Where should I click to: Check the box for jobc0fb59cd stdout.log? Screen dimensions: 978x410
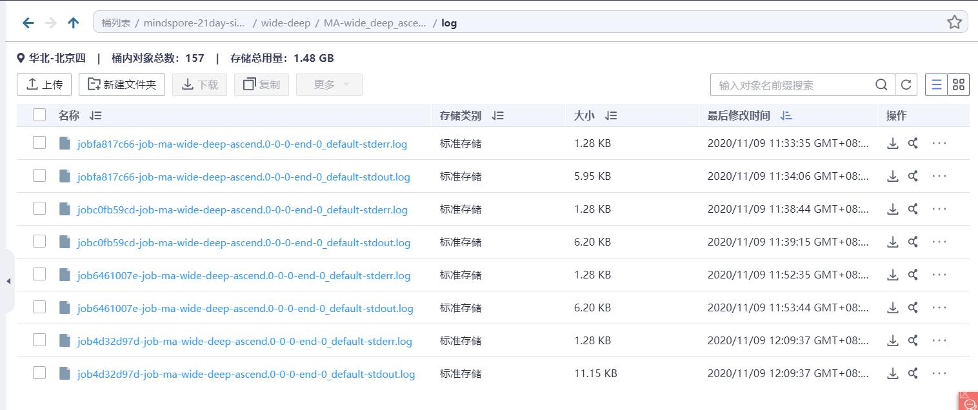[x=39, y=241]
